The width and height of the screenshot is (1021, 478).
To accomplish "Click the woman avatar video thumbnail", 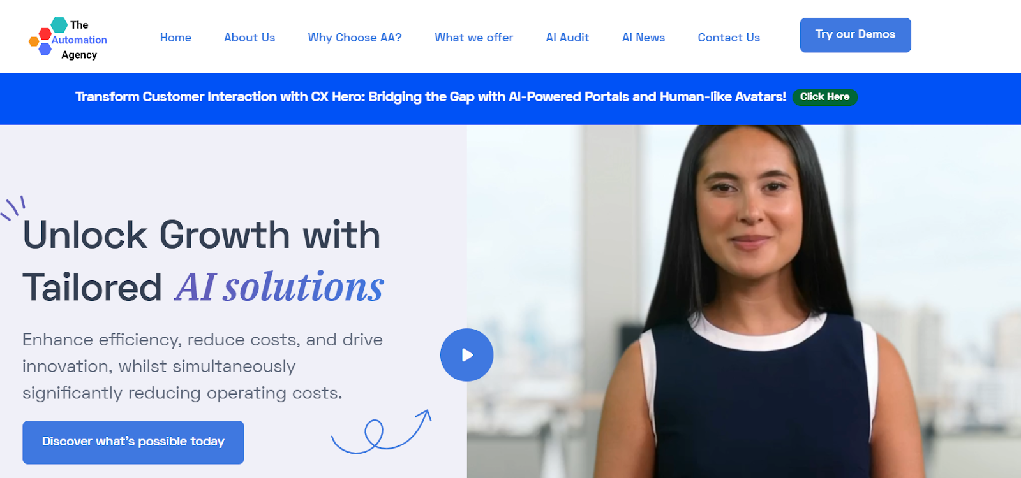I will [x=744, y=301].
